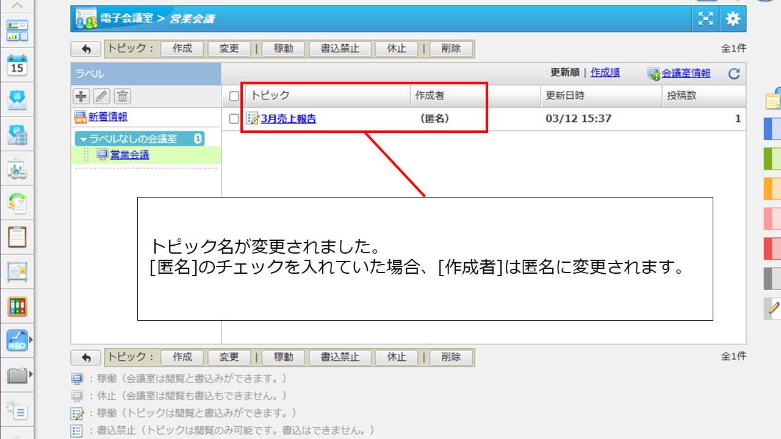This screenshot has width=781, height=439.
Task: Open the gear list icon in the sidebar
Action: pos(17,410)
